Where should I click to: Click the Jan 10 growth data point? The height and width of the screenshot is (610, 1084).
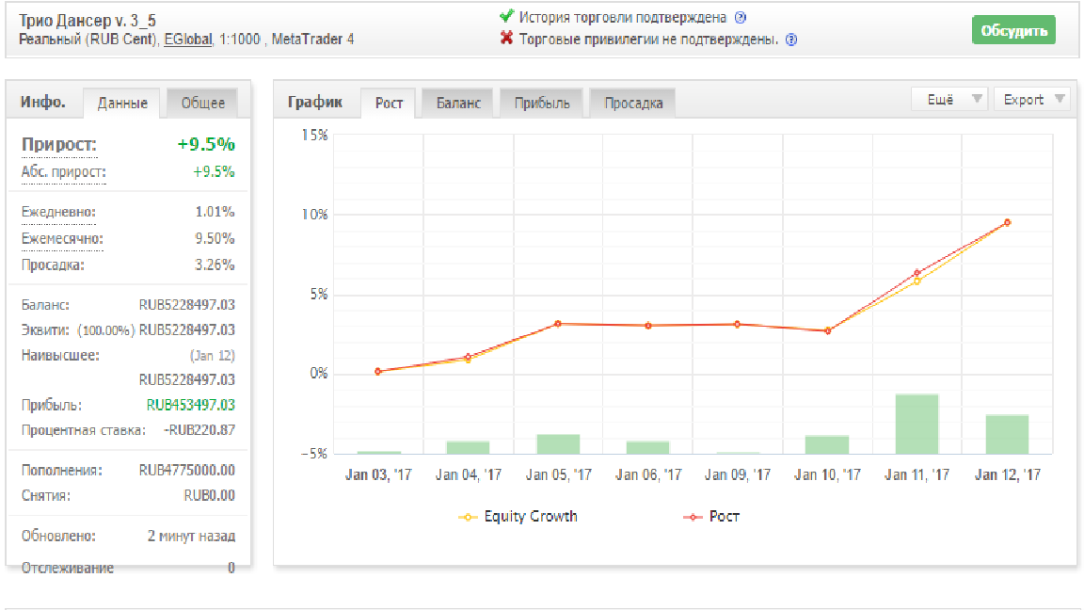click(x=827, y=330)
